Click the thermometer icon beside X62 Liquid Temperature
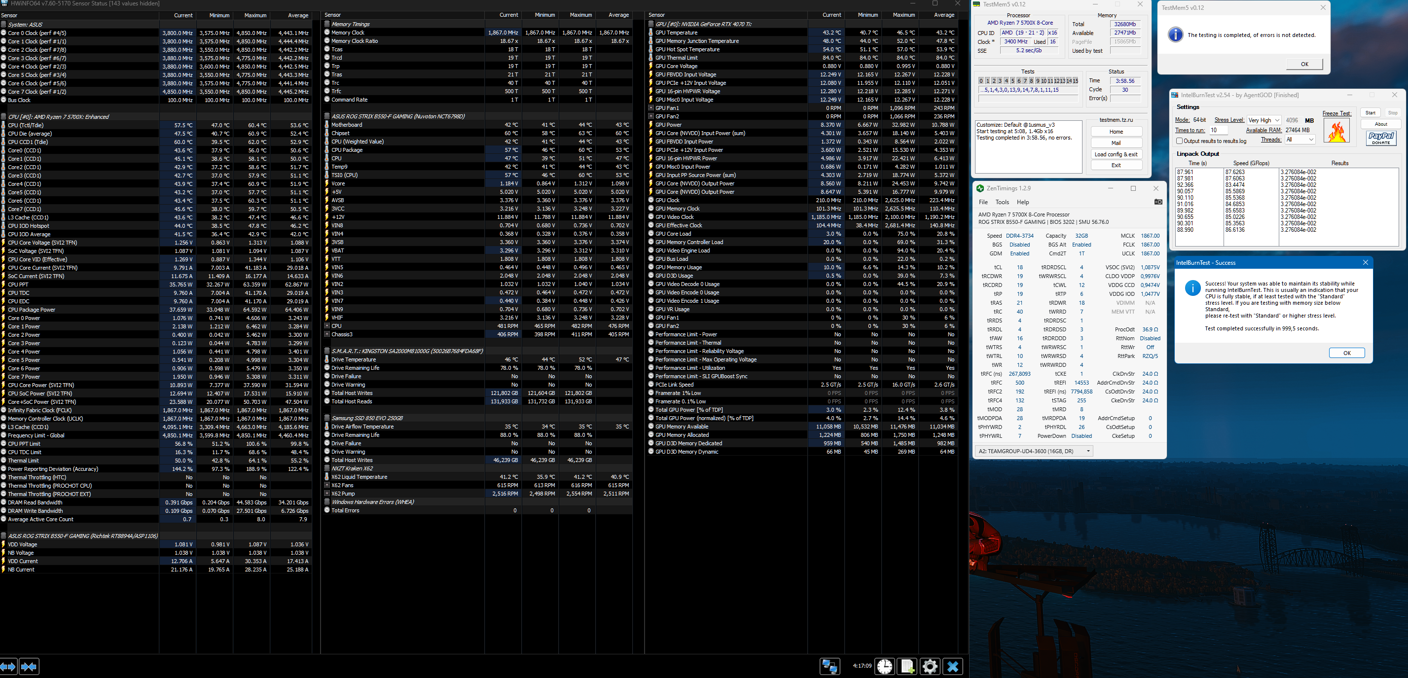 click(x=327, y=477)
